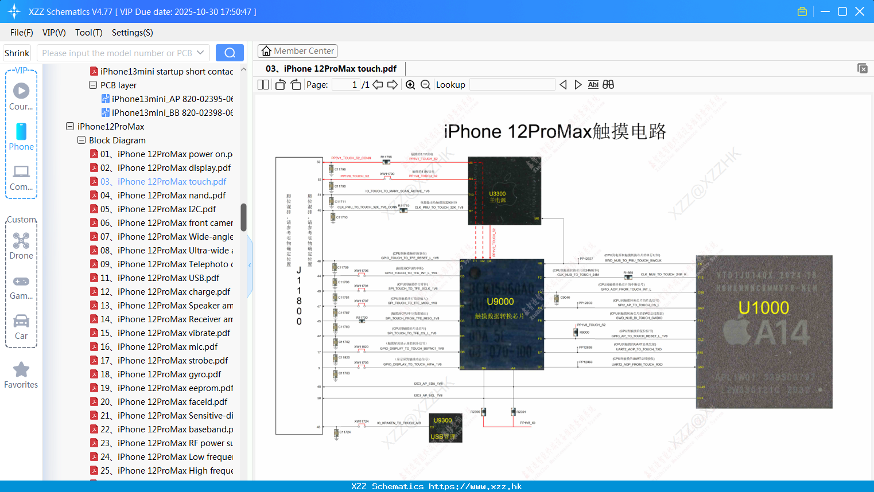Select 03 iPhone 12ProMax touch.pdf in tree
The height and width of the screenshot is (492, 874).
point(158,181)
